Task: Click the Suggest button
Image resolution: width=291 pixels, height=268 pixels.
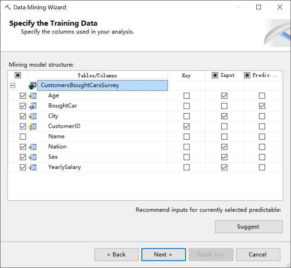Action: point(248,227)
